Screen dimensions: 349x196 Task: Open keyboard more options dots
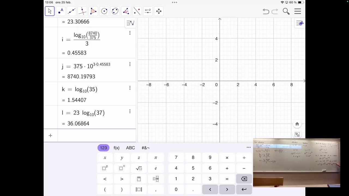click(249, 148)
